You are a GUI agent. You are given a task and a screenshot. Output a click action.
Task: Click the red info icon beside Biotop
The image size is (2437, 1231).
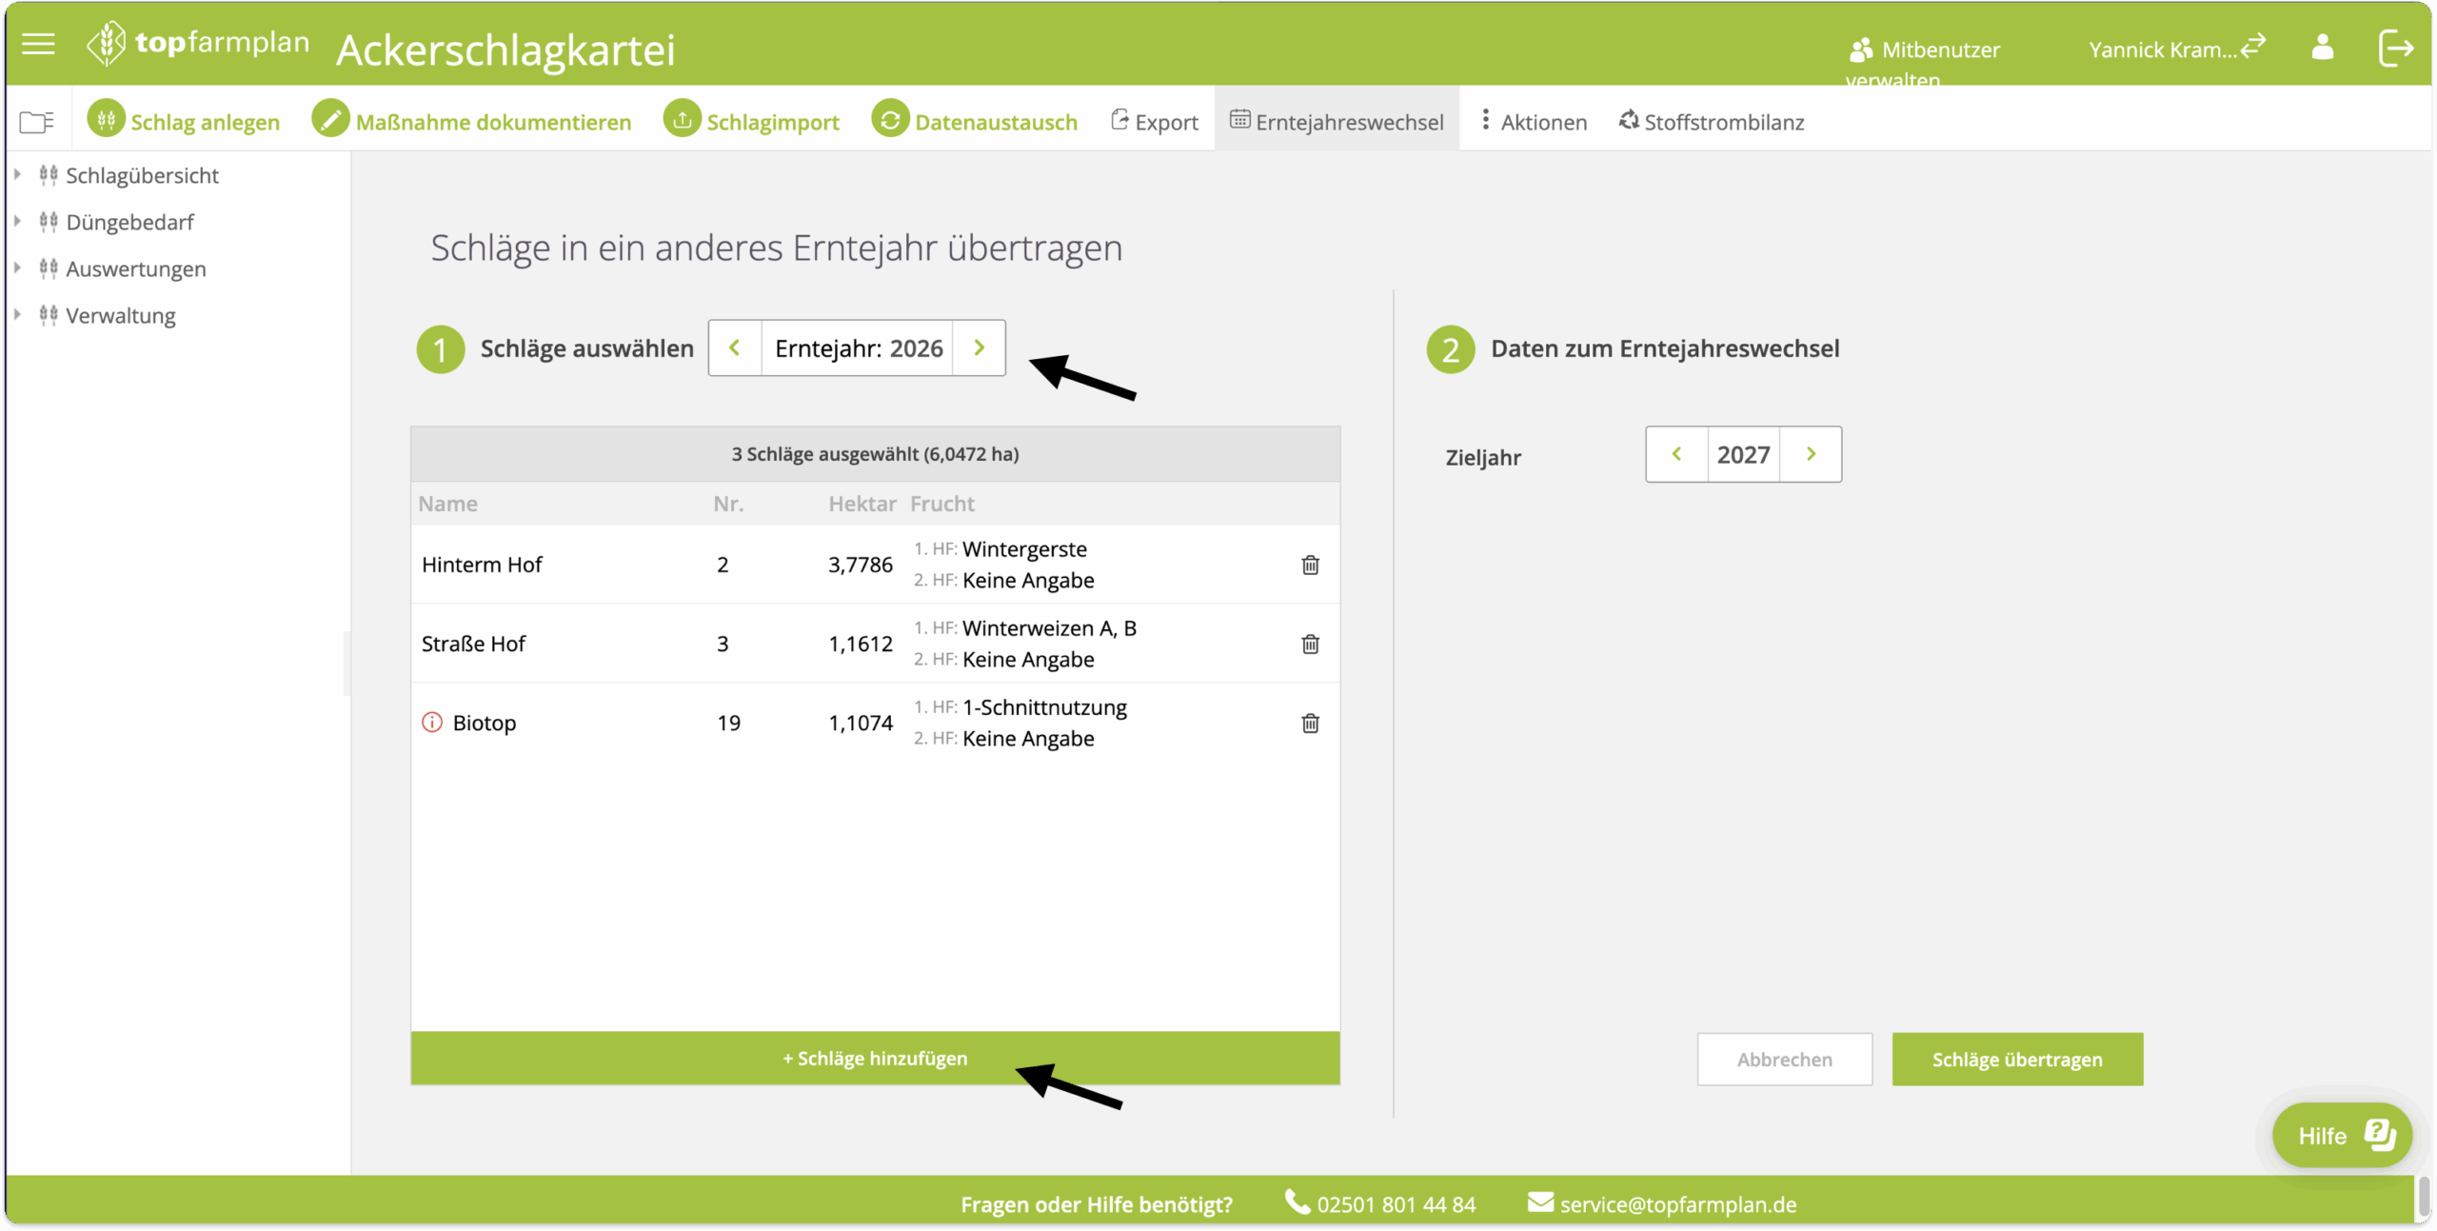click(x=432, y=722)
